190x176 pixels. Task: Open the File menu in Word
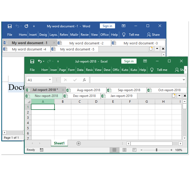10,35
